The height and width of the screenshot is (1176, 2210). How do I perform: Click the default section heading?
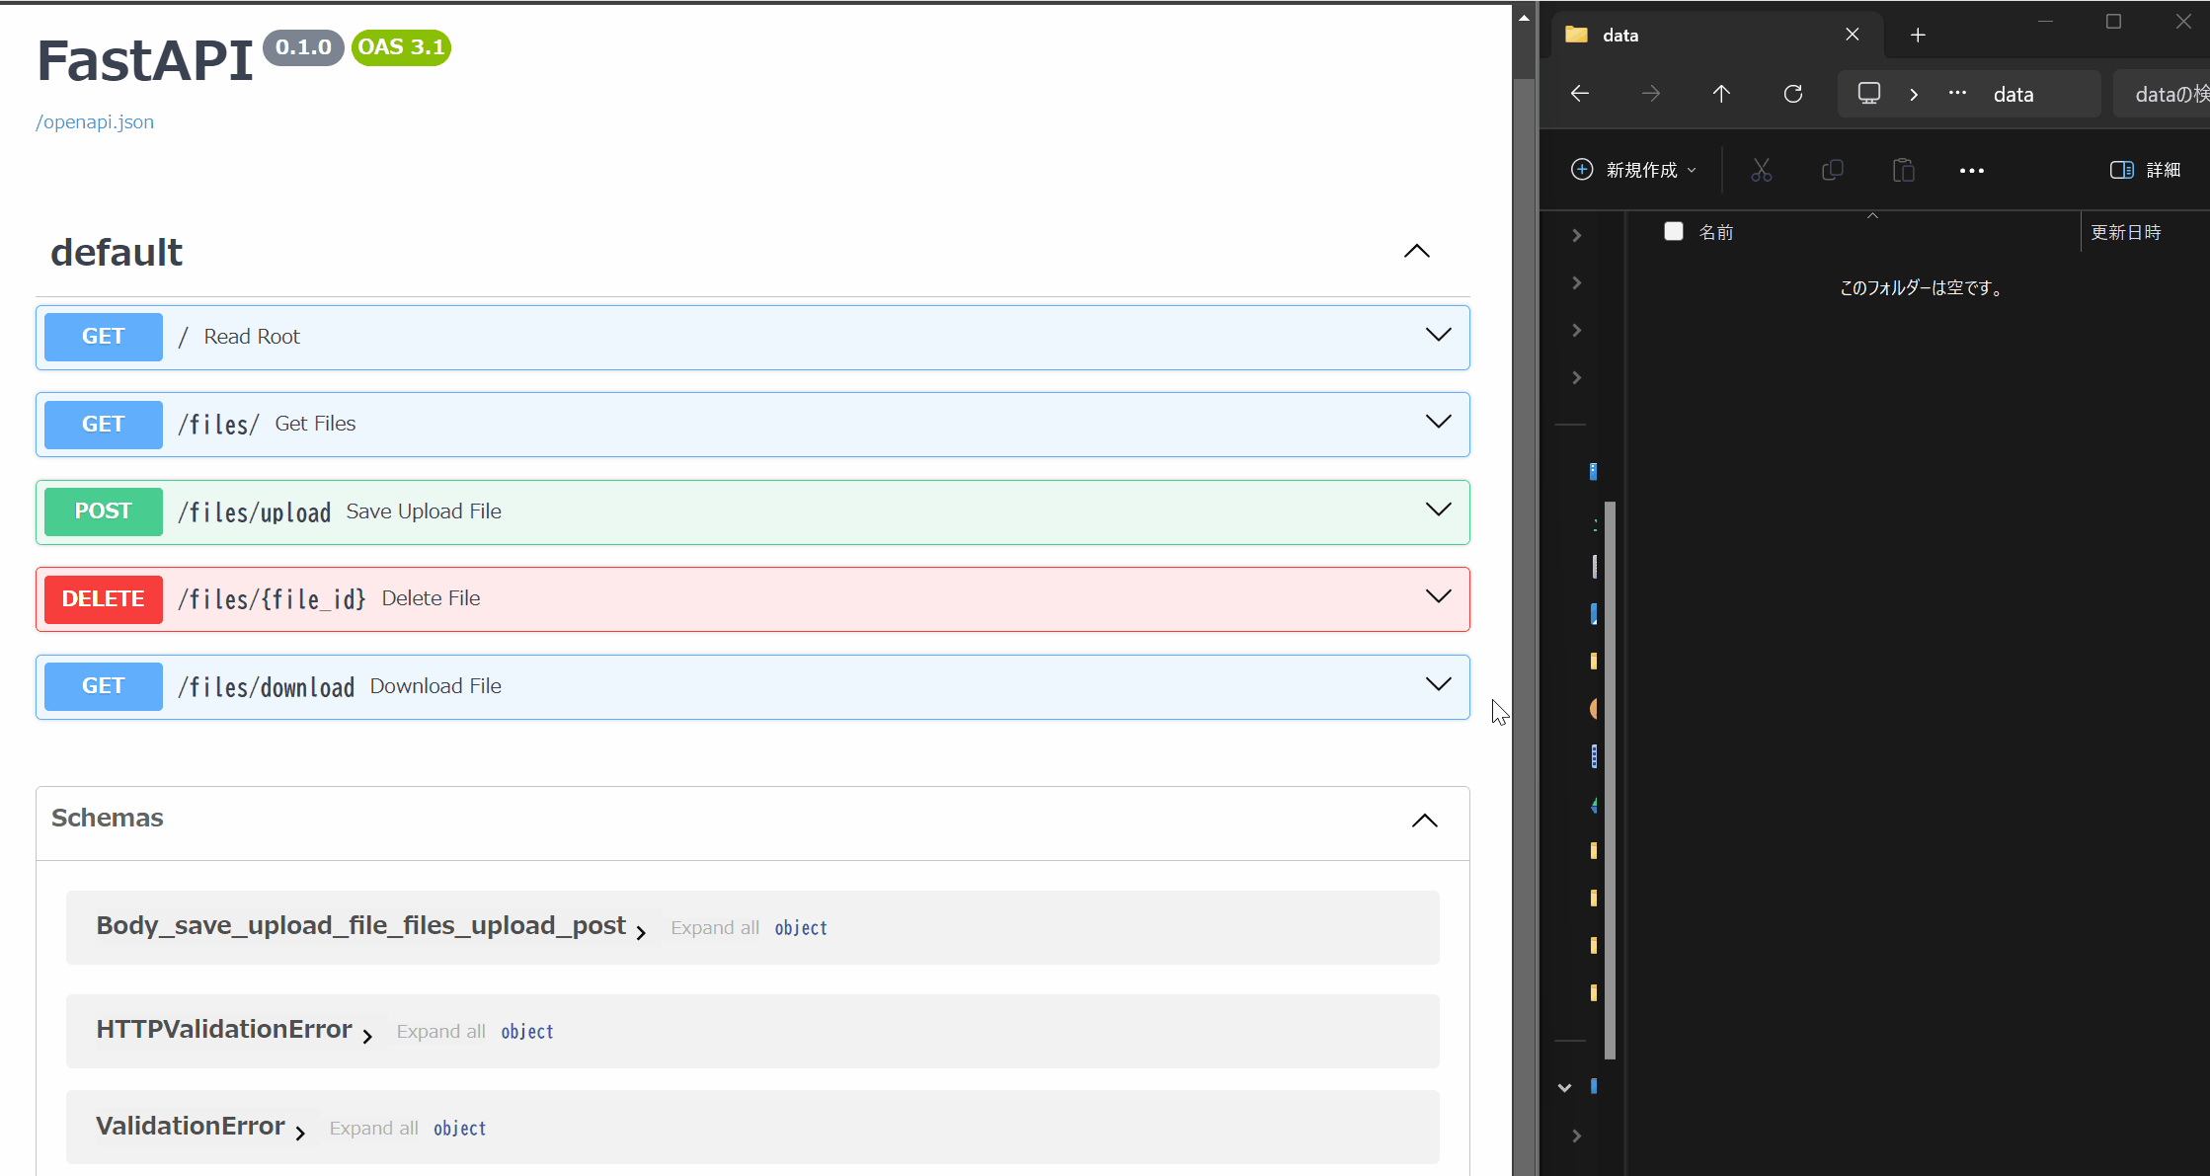tap(117, 253)
